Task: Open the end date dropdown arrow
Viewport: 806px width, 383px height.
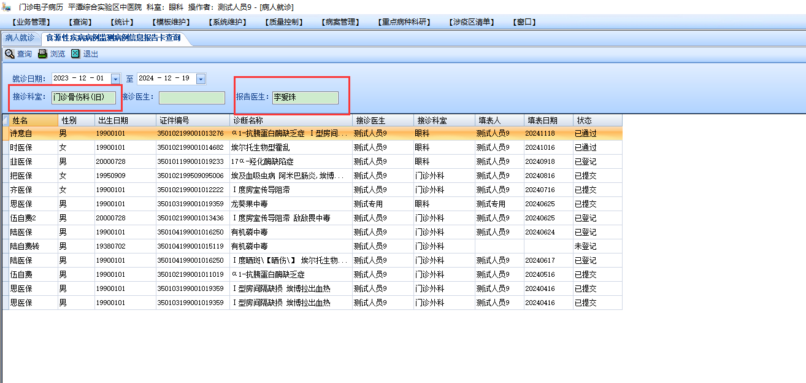Action: tap(201, 79)
